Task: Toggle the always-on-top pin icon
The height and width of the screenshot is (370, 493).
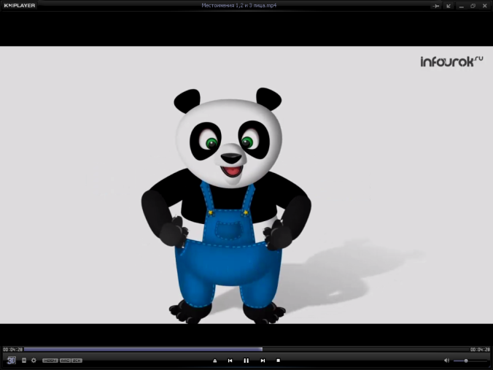Action: coord(436,6)
